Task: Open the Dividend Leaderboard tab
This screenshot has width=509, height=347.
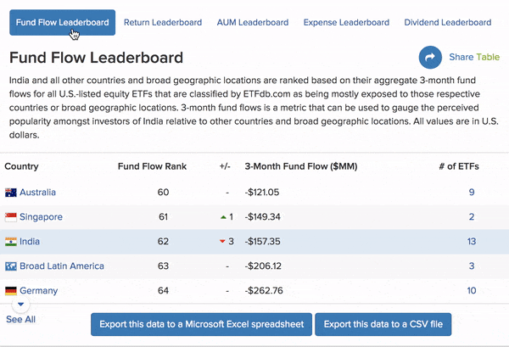Action: (447, 23)
